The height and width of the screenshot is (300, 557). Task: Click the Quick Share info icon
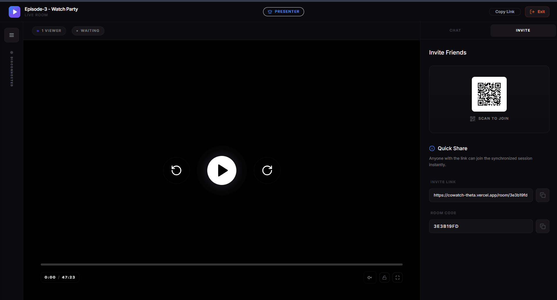(432, 148)
